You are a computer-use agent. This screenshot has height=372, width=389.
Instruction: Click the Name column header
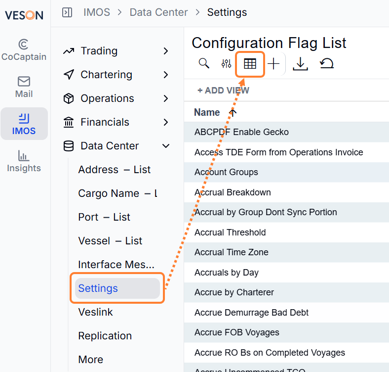point(207,112)
